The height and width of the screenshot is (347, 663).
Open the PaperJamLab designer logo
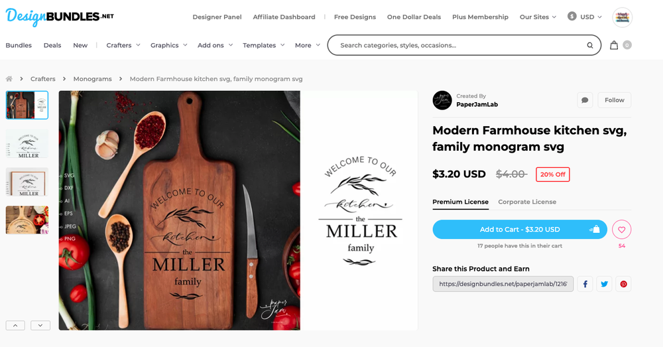pyautogui.click(x=442, y=100)
